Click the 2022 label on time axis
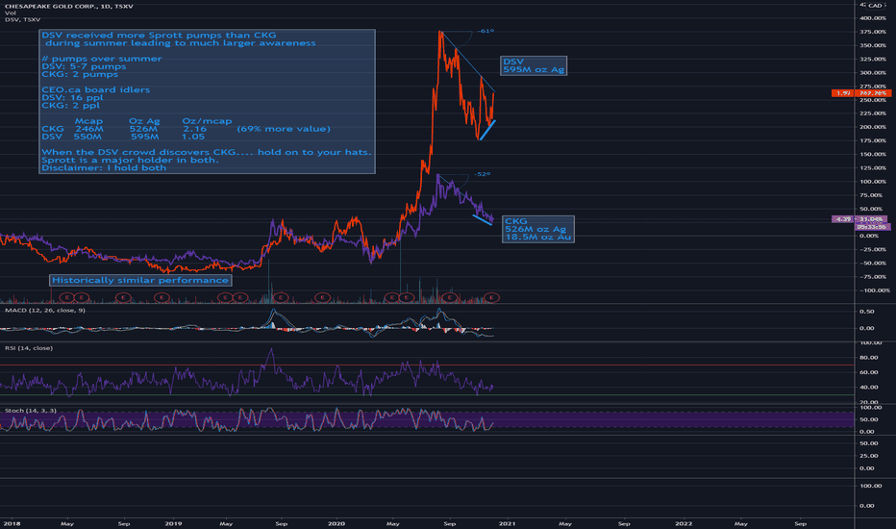The height and width of the screenshot is (529, 896). pyautogui.click(x=684, y=523)
